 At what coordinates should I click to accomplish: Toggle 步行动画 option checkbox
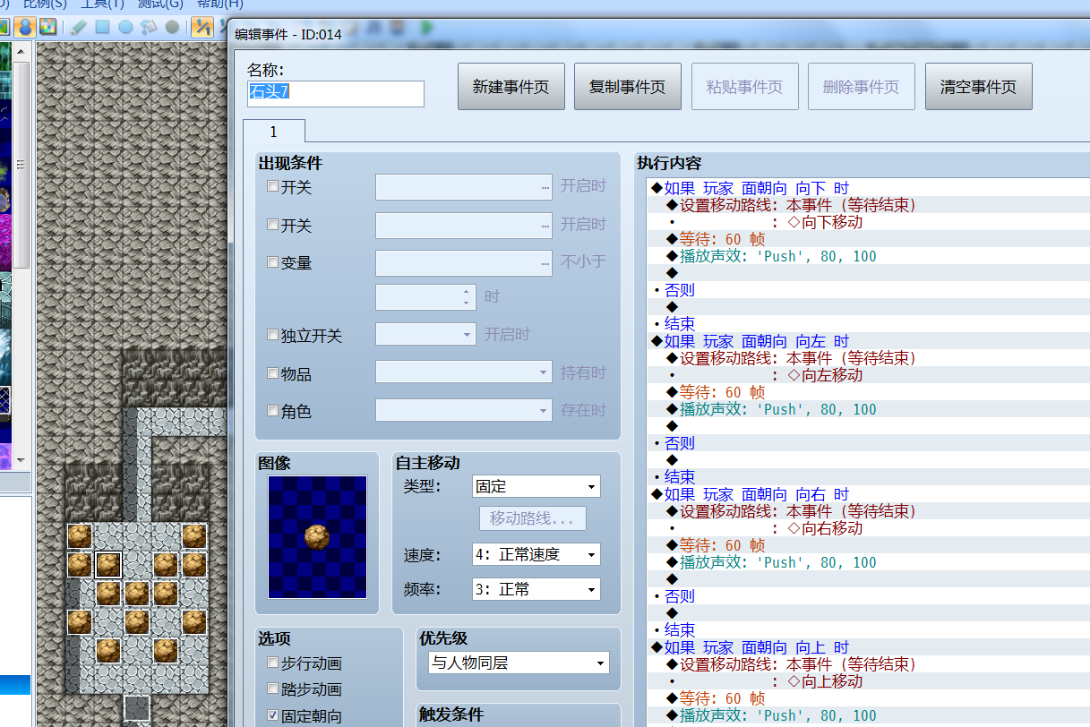(x=272, y=663)
